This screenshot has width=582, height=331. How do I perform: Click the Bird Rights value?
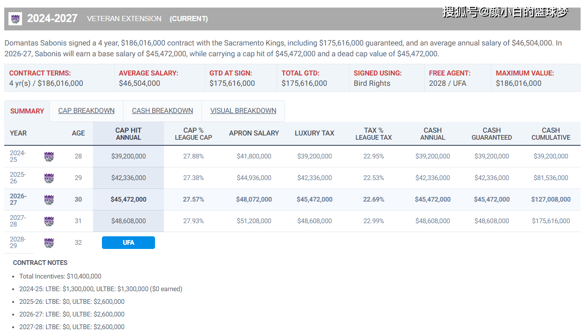click(372, 83)
